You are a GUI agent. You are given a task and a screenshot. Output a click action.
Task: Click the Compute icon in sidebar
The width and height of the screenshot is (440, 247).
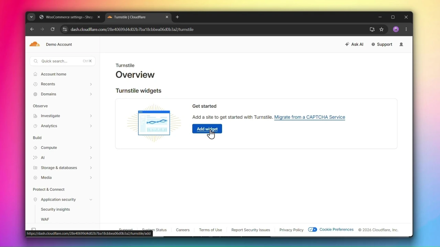(x=35, y=148)
